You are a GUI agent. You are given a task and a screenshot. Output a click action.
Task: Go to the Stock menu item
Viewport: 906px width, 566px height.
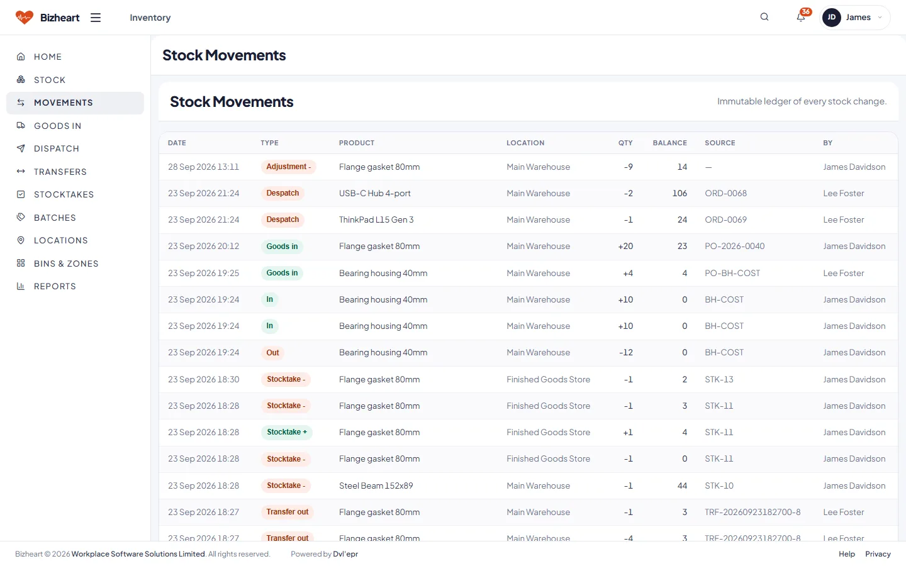tap(75, 80)
